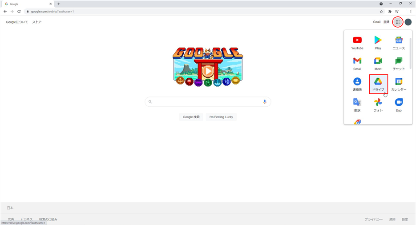Open 検索の仕組み footer link

tap(48, 219)
